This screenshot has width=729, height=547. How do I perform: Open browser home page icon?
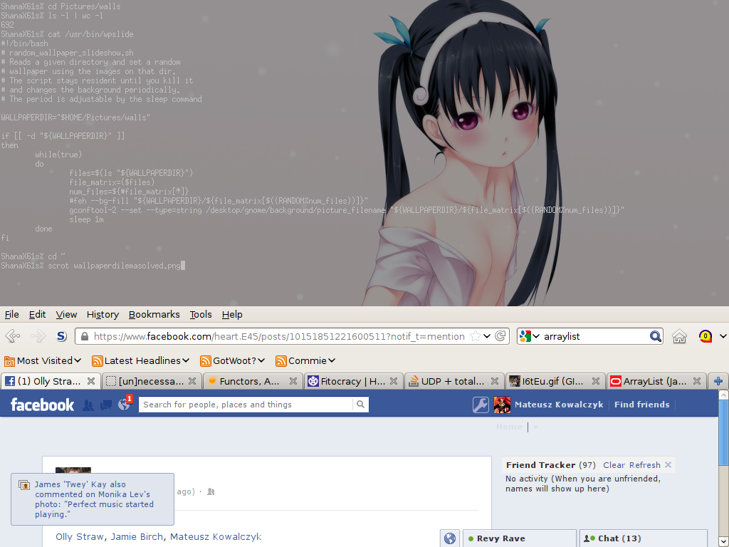[679, 336]
